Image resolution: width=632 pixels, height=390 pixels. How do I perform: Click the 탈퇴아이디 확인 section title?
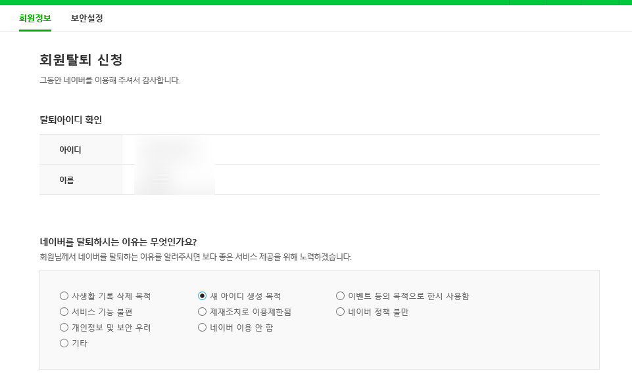[70, 120]
